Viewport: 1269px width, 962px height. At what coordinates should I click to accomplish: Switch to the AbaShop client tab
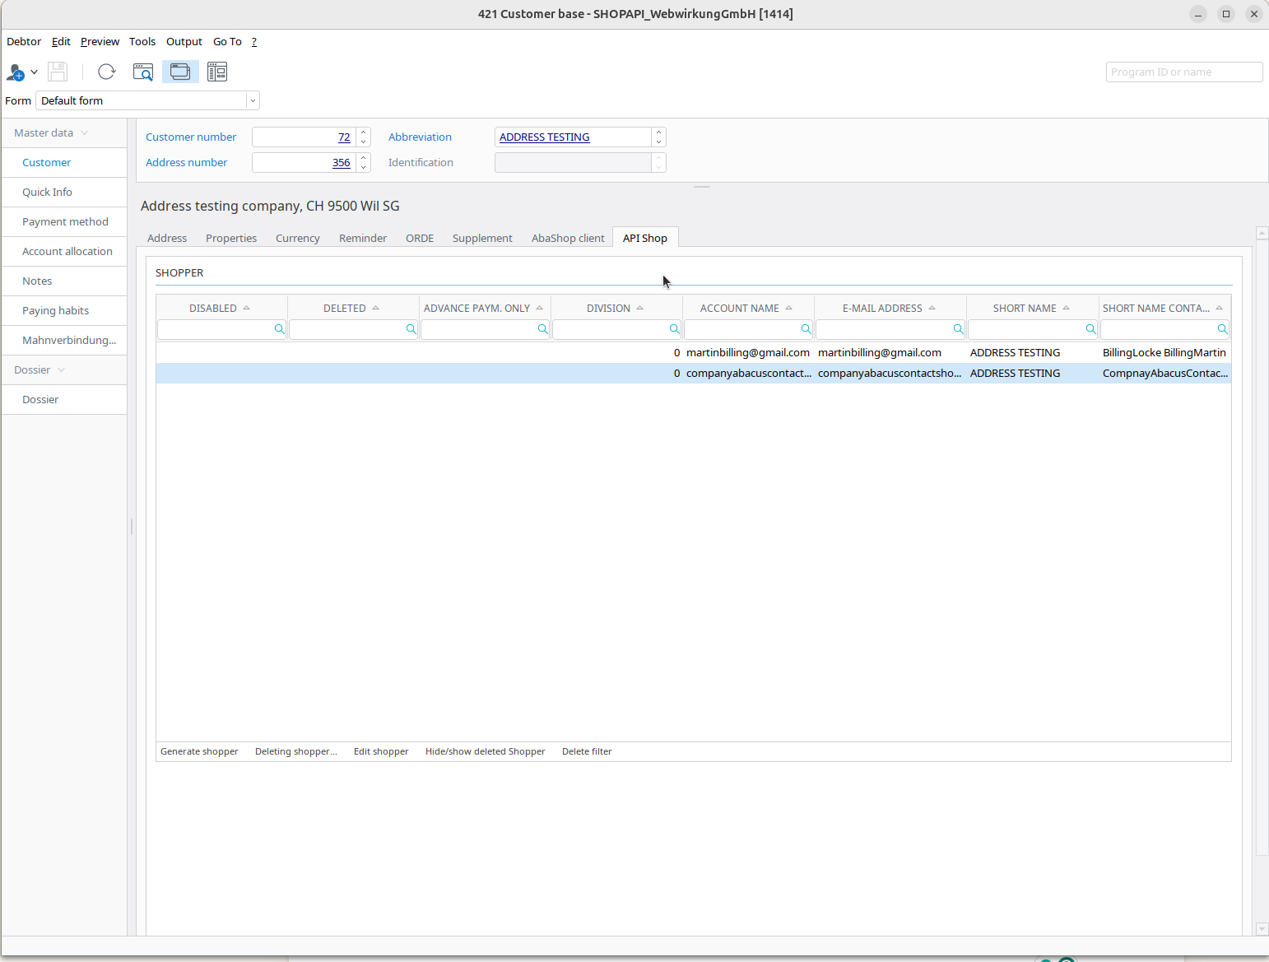tap(567, 238)
